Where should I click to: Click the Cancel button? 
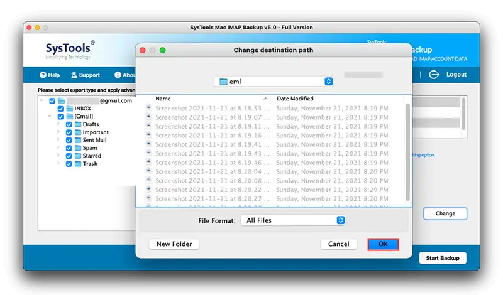tap(338, 244)
